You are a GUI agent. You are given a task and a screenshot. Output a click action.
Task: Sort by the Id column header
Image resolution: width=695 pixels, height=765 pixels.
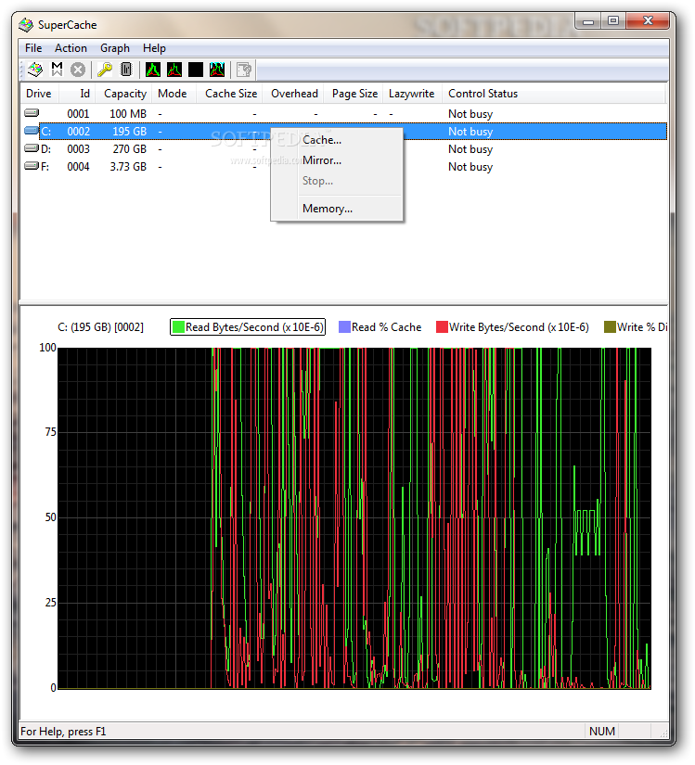tap(77, 94)
